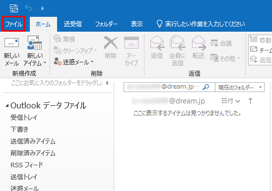Click the 実行したい作業を入力してください field
Viewport: 272px width, 191px height.
(x=201, y=24)
